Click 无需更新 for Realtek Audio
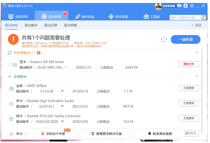Image resolution: width=210 pixels, height=143 pixels. [189, 103]
